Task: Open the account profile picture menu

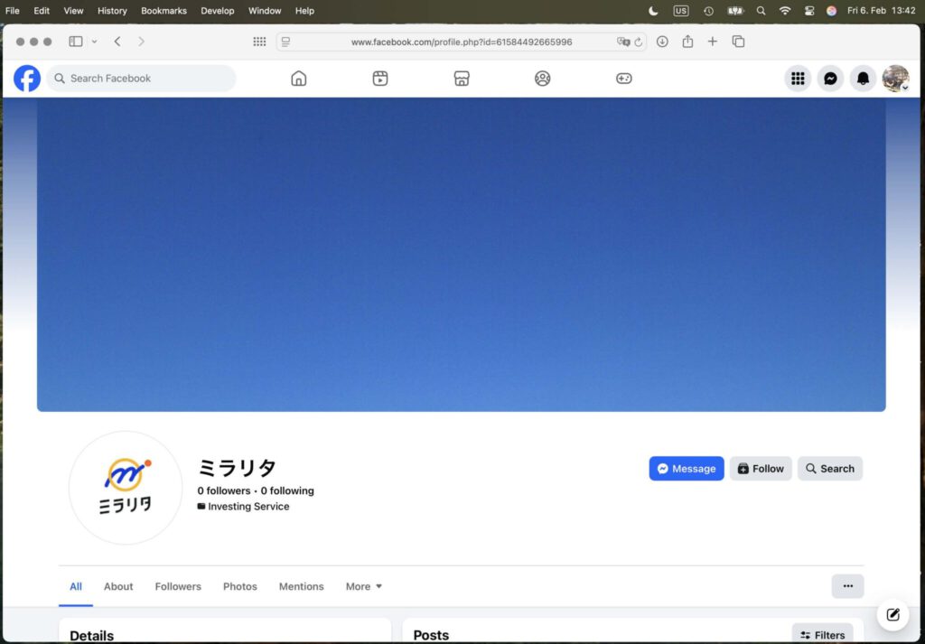Action: [895, 79]
